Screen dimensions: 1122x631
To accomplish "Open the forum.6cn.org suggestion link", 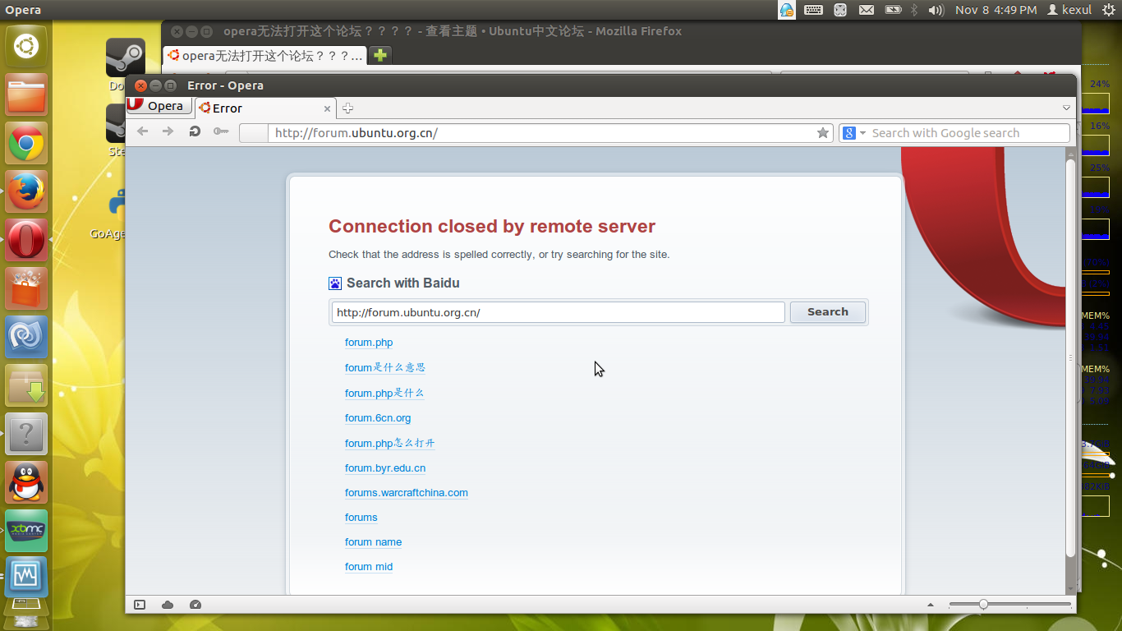I will [x=378, y=418].
